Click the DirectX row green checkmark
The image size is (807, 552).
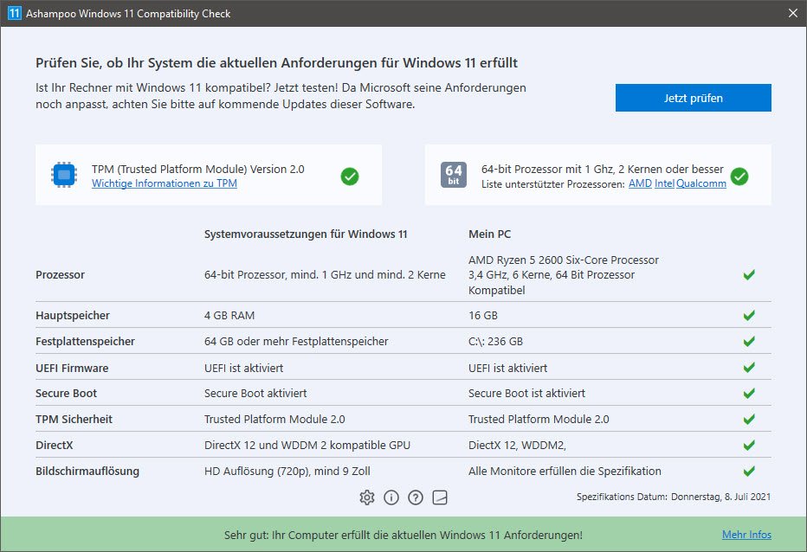coord(749,446)
